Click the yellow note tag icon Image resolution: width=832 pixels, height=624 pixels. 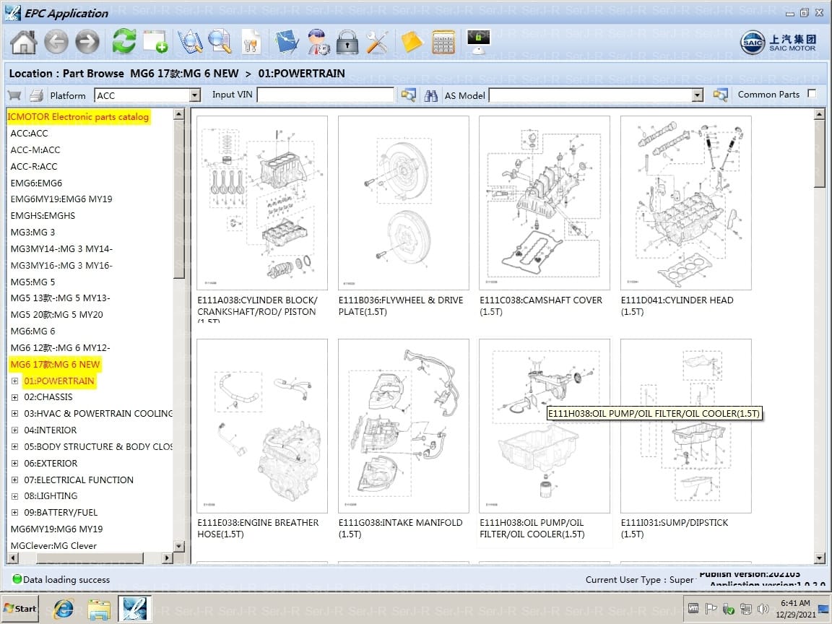411,42
